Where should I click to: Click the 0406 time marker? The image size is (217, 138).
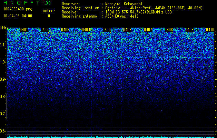(x=127, y=30)
